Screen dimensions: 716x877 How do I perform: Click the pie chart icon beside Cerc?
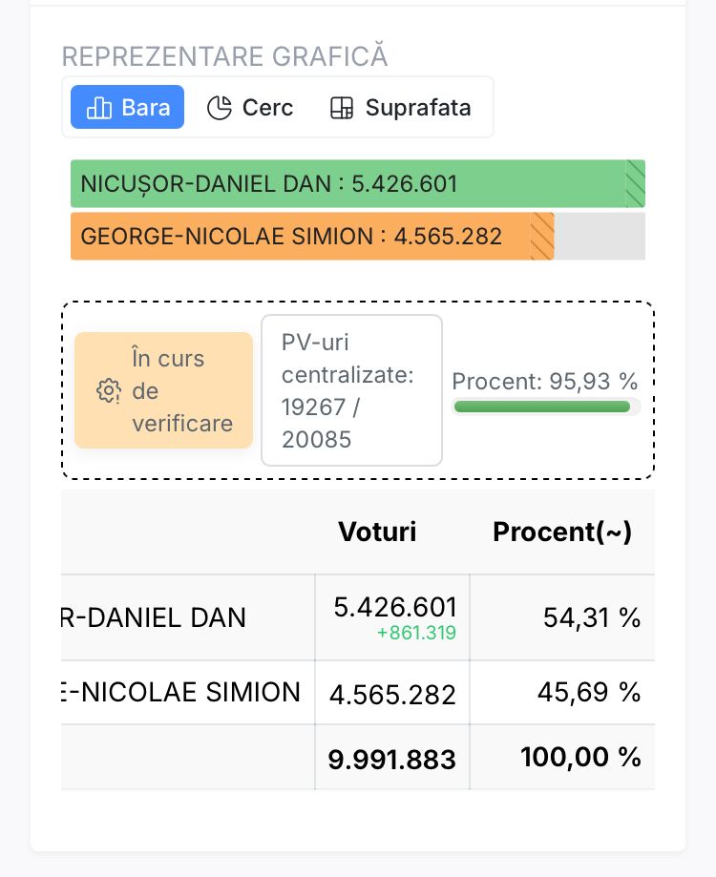click(x=220, y=108)
